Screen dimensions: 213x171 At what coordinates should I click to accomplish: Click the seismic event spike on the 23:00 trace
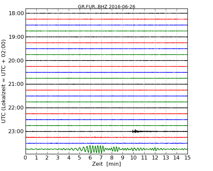pos(135,131)
